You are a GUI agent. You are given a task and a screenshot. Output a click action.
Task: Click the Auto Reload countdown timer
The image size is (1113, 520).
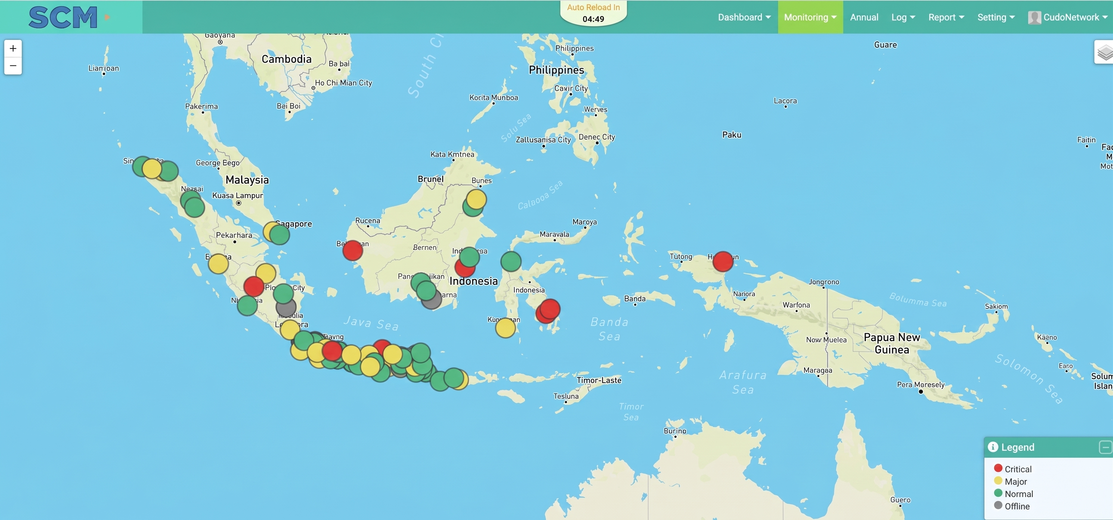tap(593, 19)
